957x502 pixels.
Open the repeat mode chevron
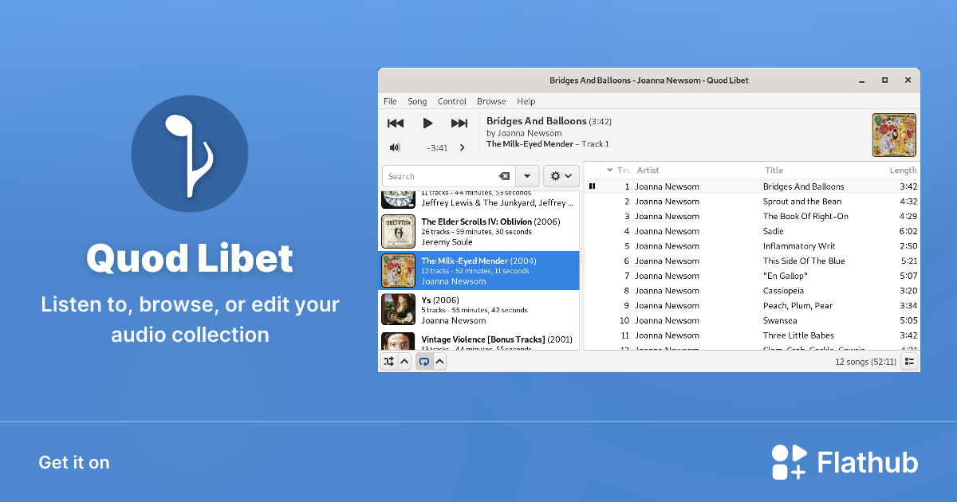point(440,361)
